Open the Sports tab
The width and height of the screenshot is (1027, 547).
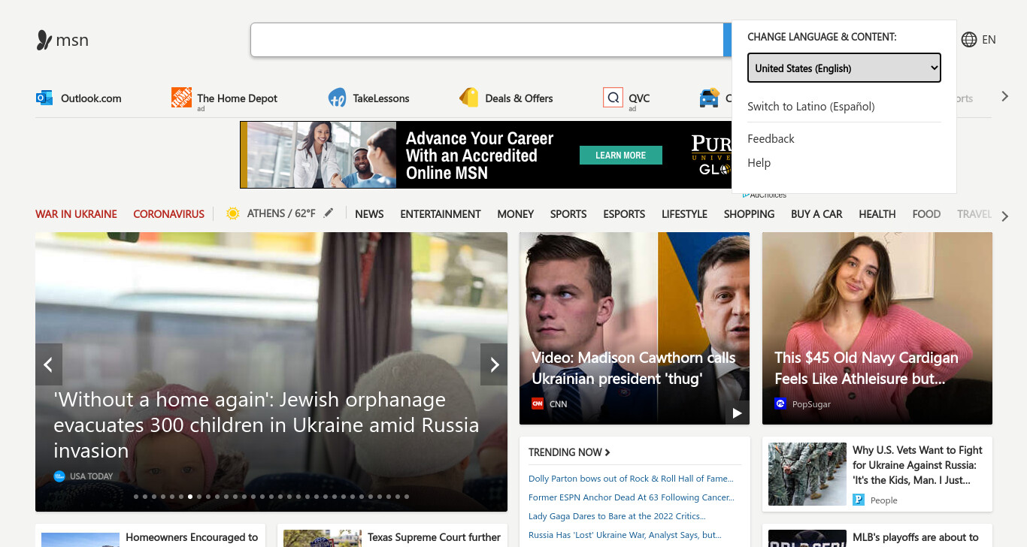(568, 214)
